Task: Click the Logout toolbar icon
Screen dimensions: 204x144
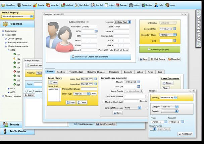Action: pyautogui.click(x=167, y=5)
